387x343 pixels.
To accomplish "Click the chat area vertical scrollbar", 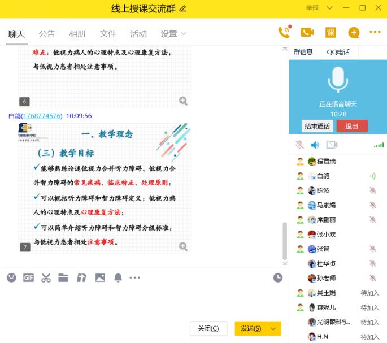I will pyautogui.click(x=285, y=240).
